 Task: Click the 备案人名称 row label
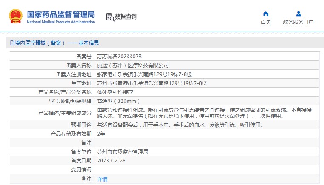pos(79,65)
